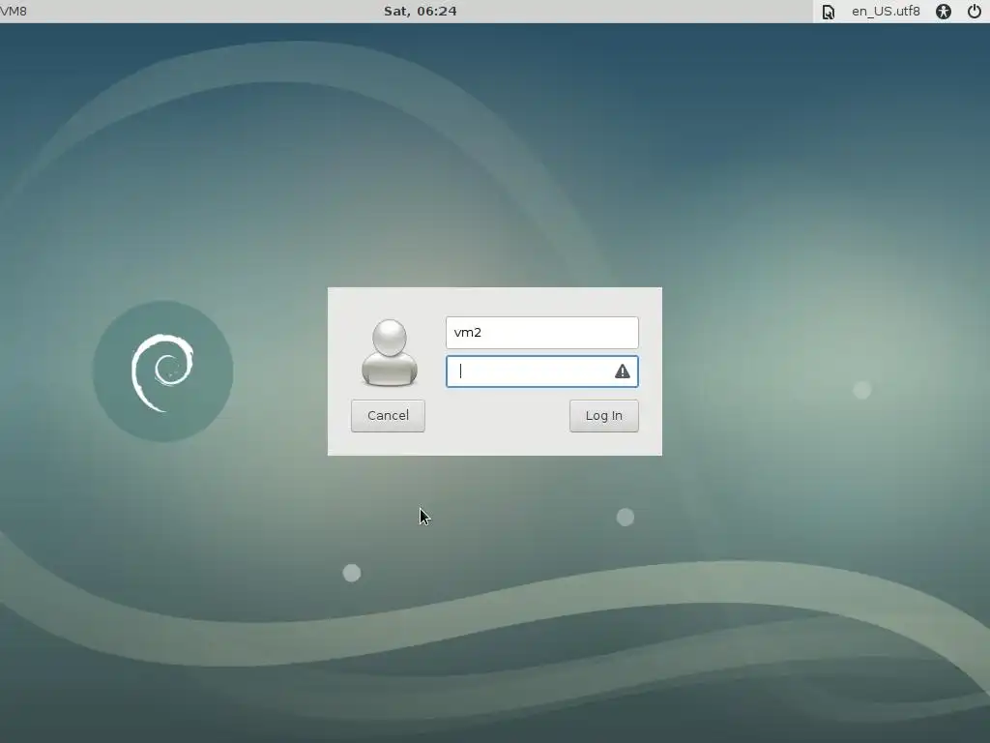
Task: Click the Log In button
Action: 603,416
